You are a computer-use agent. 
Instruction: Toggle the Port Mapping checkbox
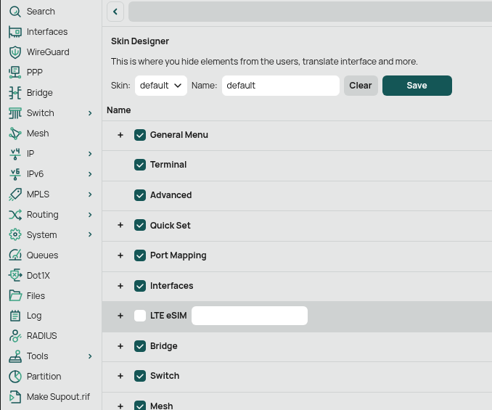(141, 255)
